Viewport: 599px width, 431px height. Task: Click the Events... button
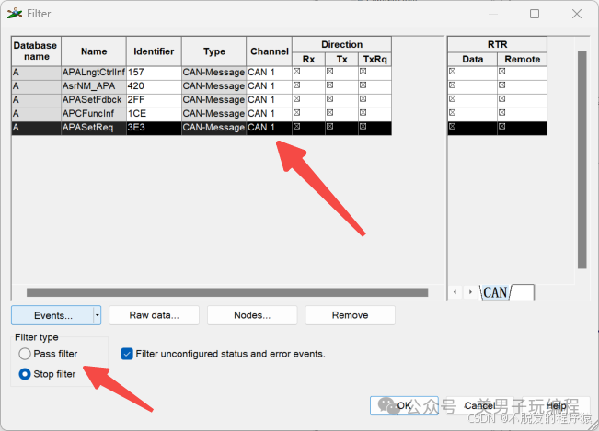52,315
